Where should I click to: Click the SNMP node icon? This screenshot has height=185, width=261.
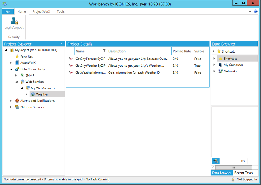pyautogui.click(x=22, y=75)
